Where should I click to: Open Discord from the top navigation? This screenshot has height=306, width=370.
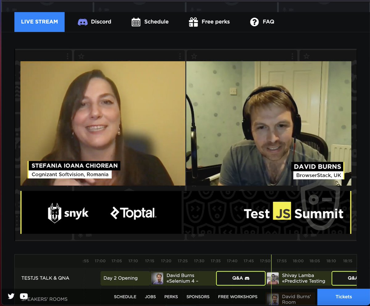pyautogui.click(x=94, y=22)
